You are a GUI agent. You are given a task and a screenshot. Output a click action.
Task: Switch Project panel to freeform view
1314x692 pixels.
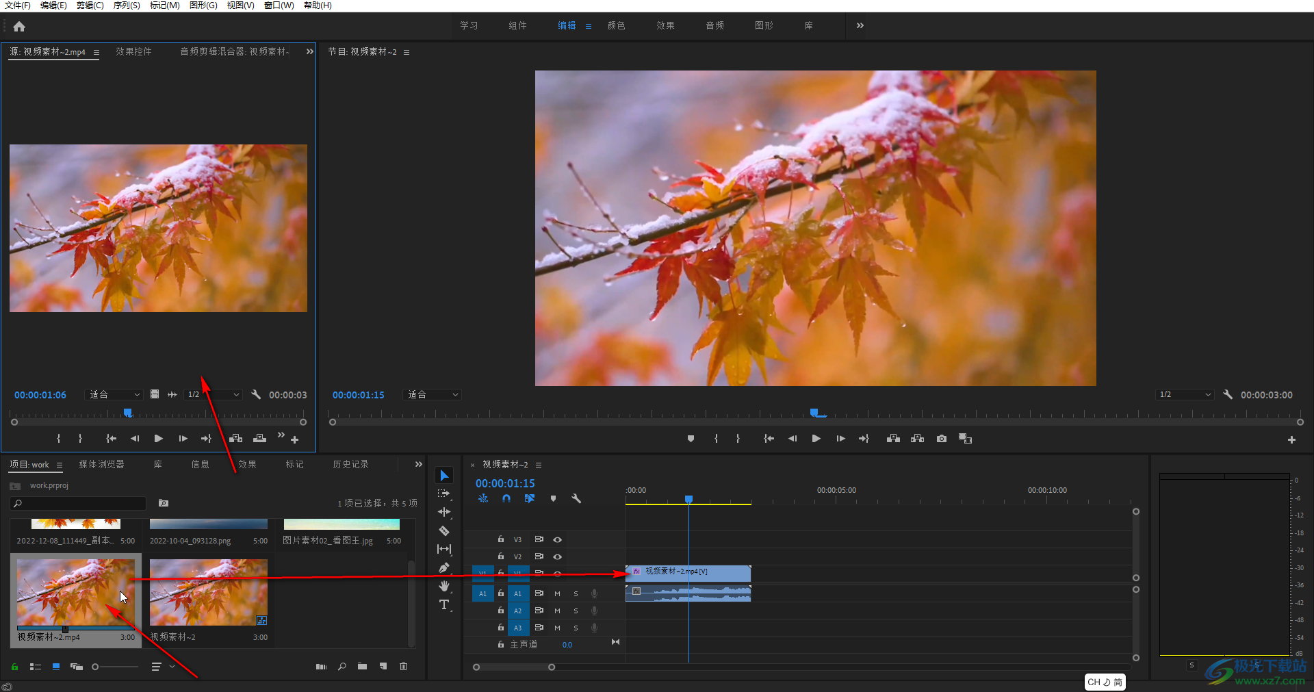pos(76,667)
